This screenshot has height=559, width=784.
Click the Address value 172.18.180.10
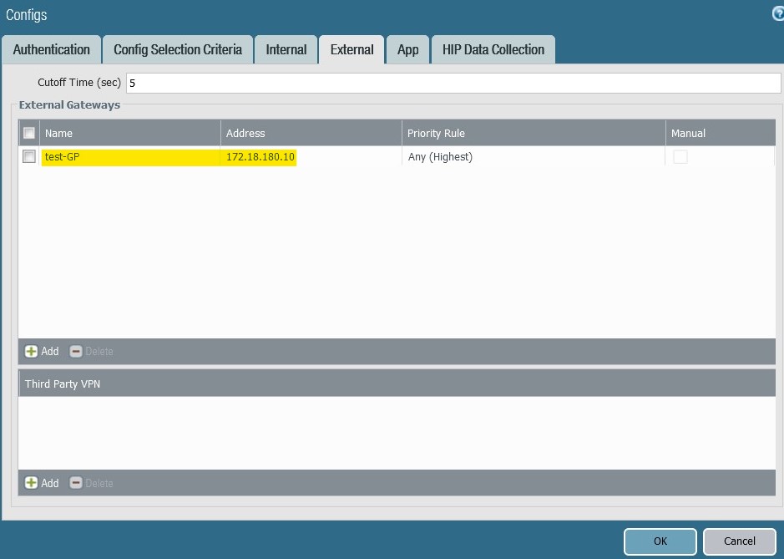260,156
